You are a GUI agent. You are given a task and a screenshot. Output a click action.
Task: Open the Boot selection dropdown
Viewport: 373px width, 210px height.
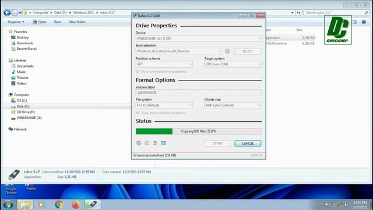click(178, 51)
